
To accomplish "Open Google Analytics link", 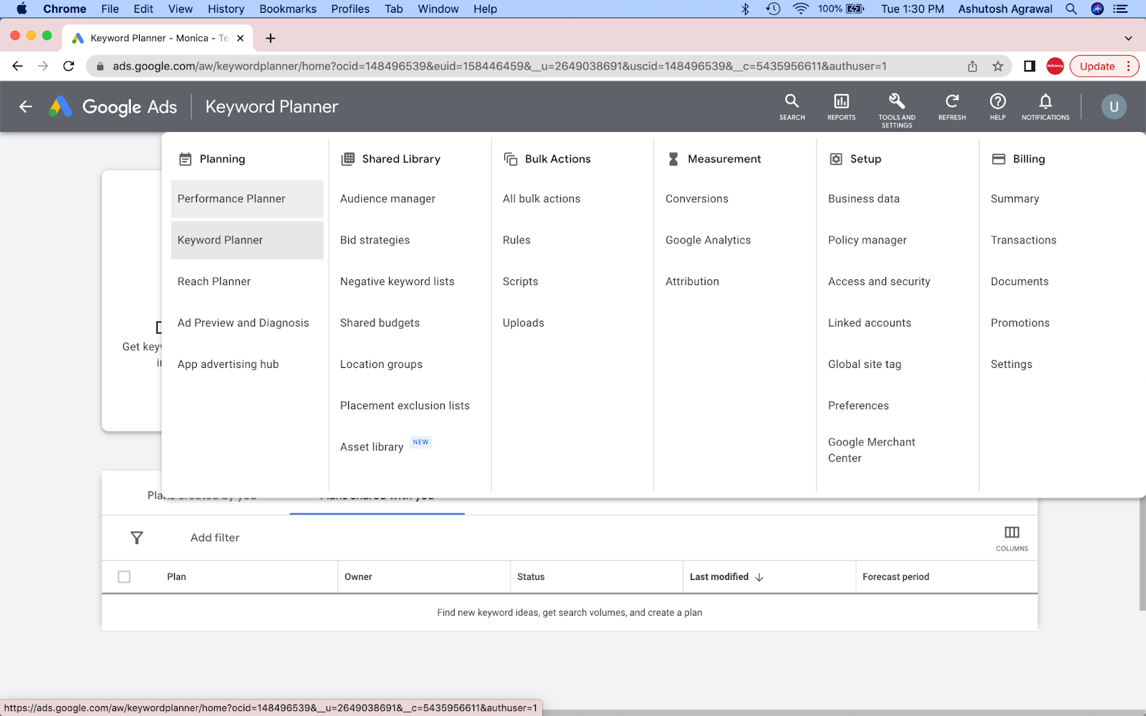I will (708, 241).
